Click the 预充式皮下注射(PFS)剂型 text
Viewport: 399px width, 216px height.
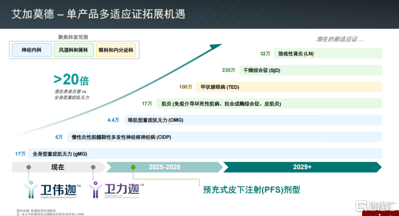tap(251, 190)
